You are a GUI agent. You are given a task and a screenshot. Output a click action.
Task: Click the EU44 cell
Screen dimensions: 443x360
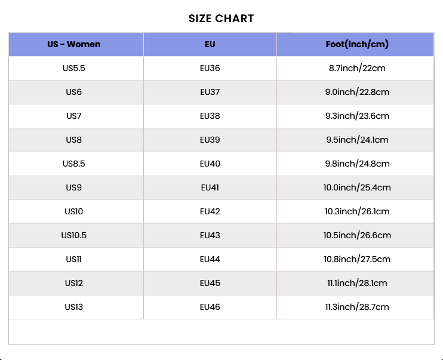(210, 259)
